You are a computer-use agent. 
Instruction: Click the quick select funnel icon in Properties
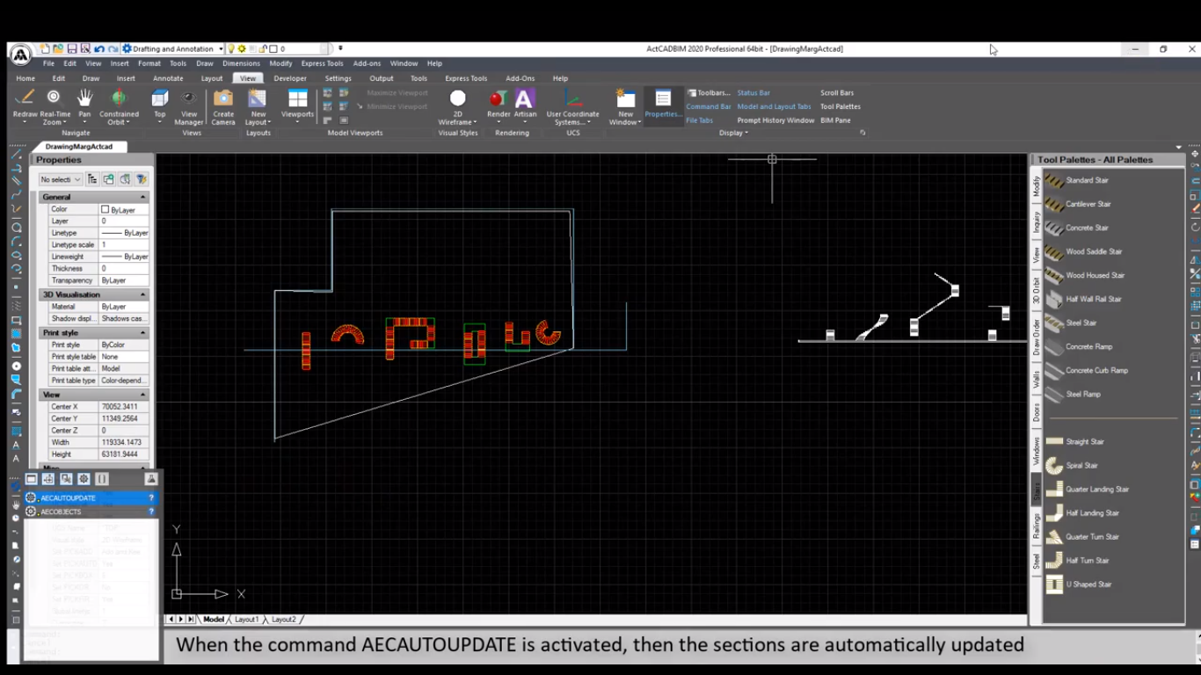[x=141, y=179]
